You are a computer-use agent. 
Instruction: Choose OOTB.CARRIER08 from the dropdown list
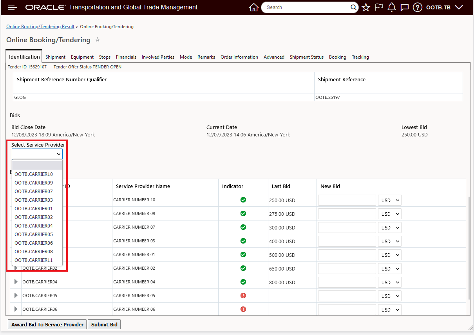click(37, 251)
